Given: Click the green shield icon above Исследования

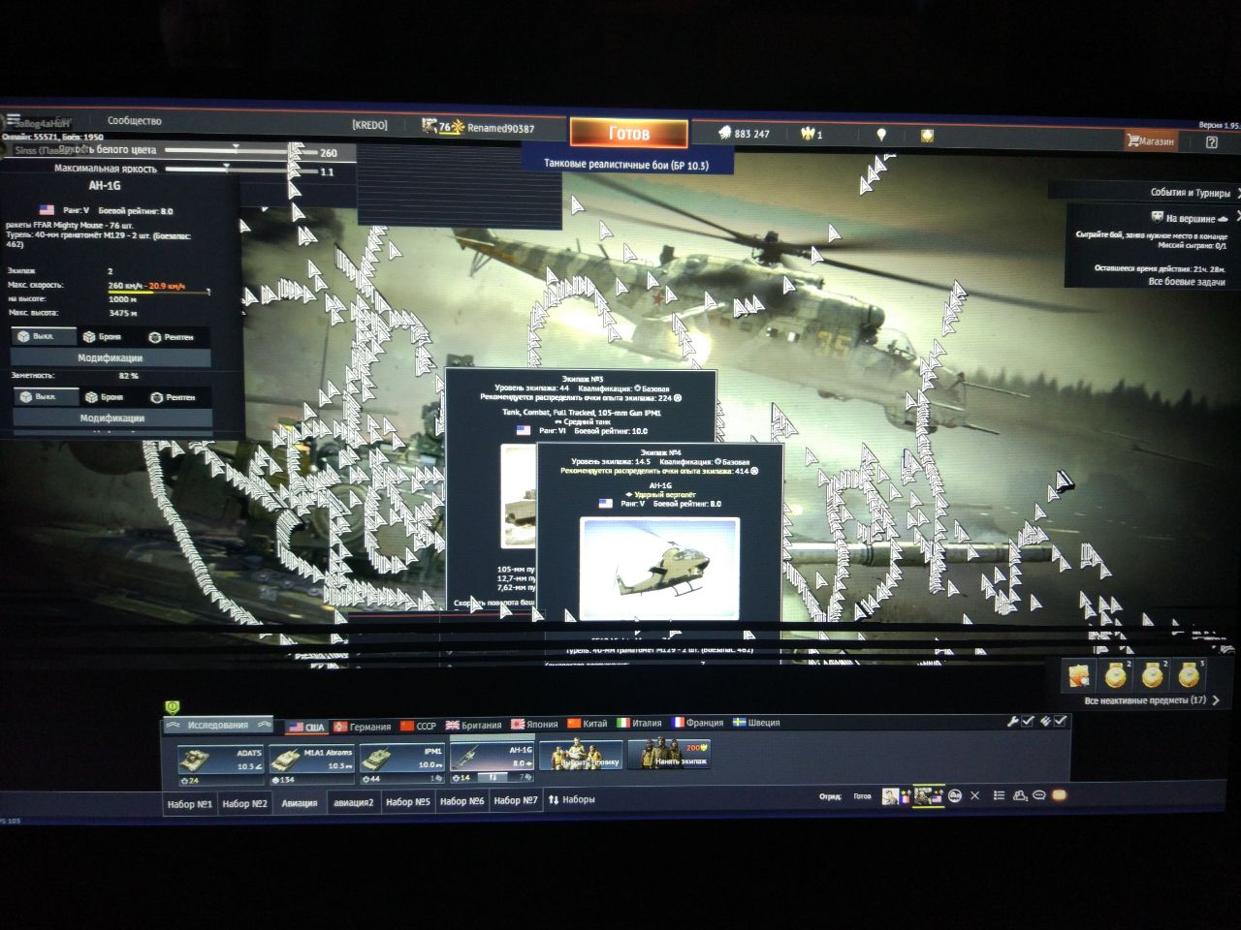Looking at the screenshot, I should click(172, 708).
